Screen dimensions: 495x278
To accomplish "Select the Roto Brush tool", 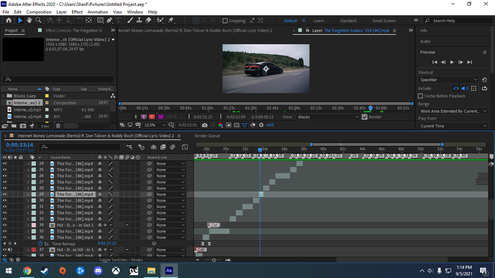I will click(160, 20).
